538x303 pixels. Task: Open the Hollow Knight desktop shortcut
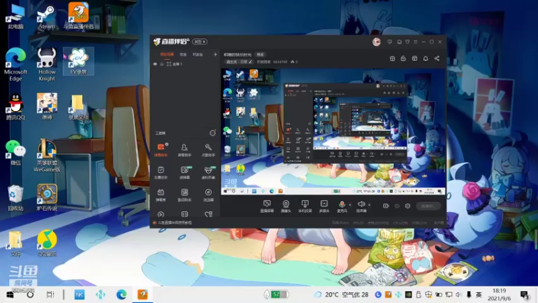[x=46, y=65]
